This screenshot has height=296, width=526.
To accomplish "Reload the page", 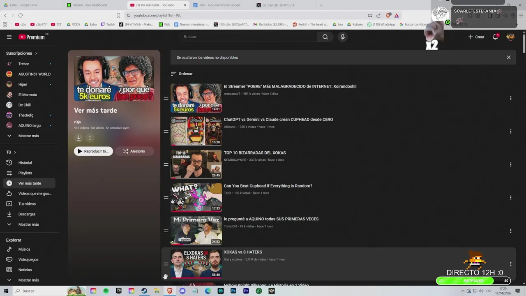I will point(21,15).
